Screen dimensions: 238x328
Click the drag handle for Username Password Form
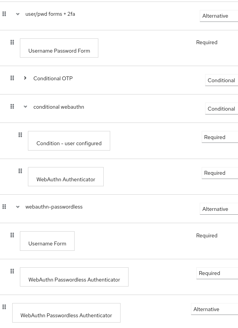12,42
